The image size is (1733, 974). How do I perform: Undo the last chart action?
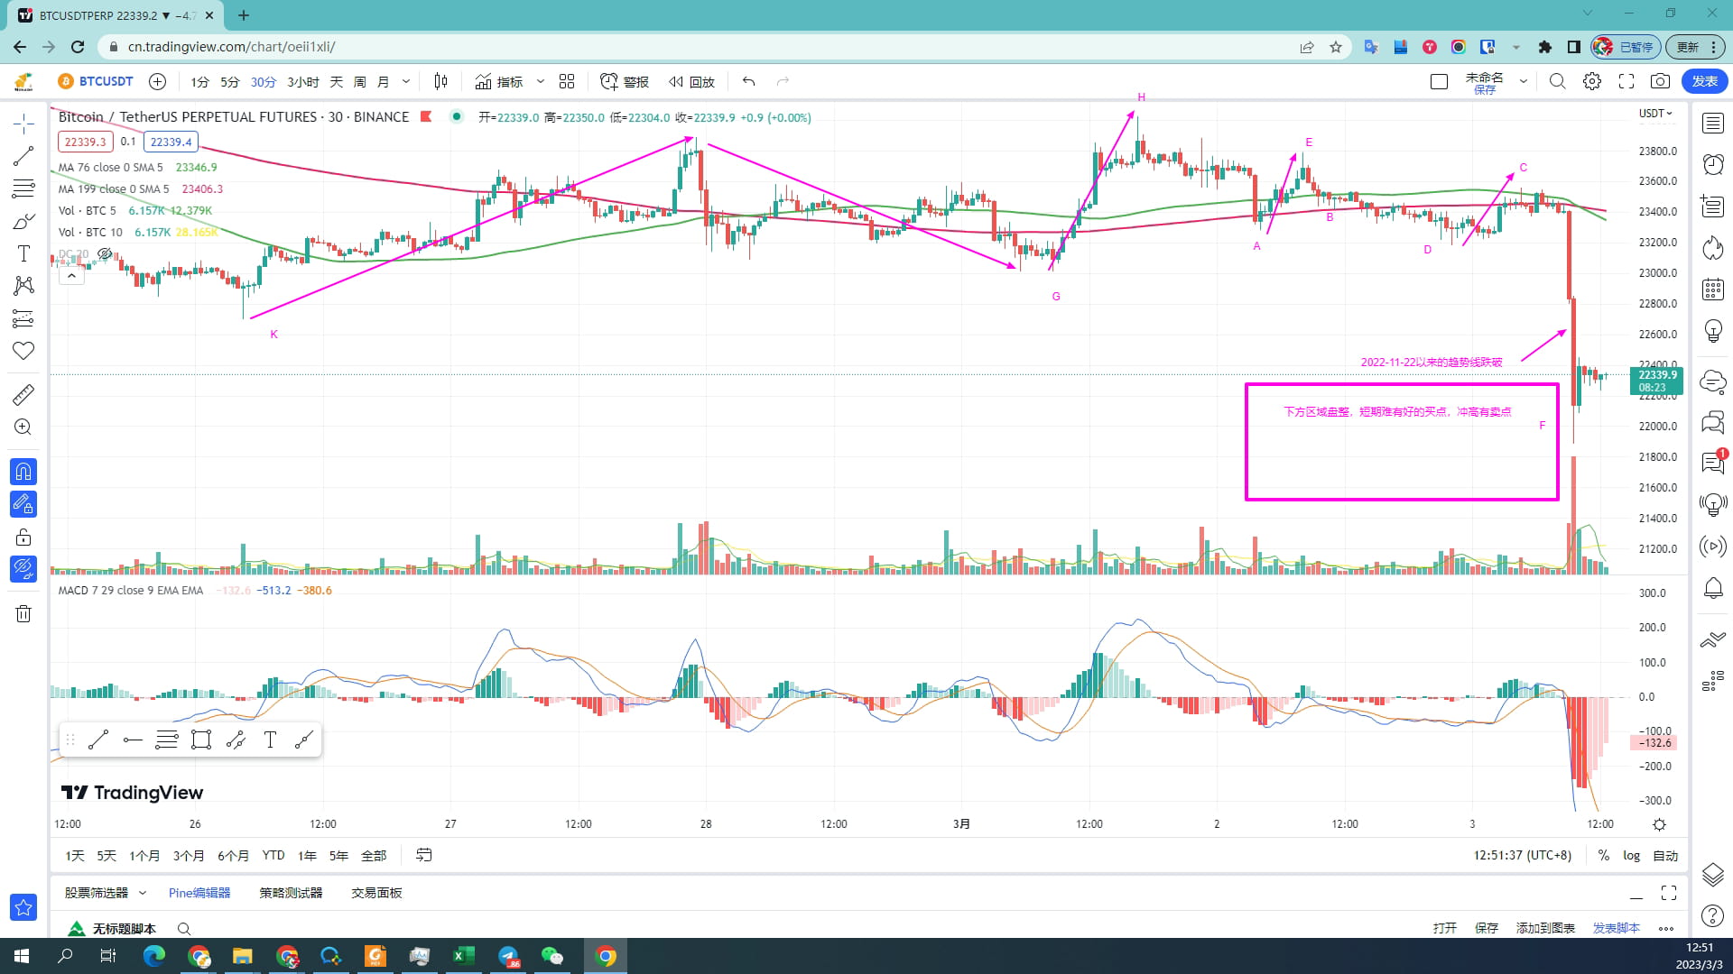coord(748,81)
